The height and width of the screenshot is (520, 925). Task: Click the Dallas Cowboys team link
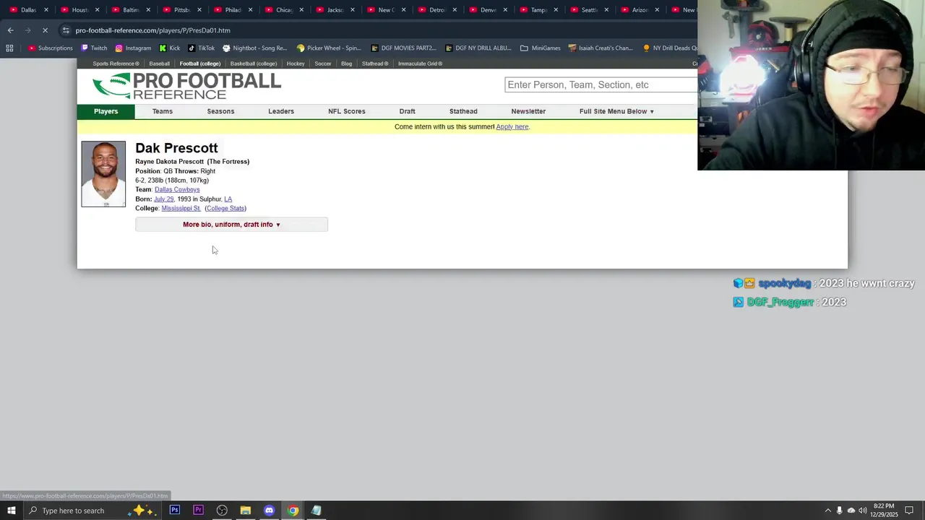tap(177, 190)
